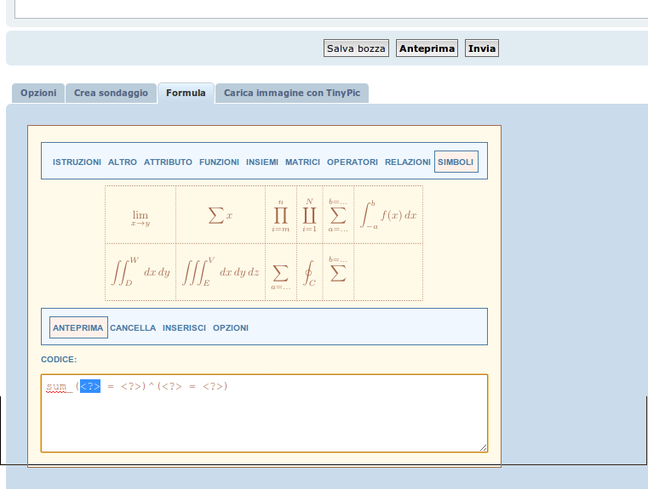Click the Salva bozza button
Image resolution: width=648 pixels, height=489 pixels.
356,48
